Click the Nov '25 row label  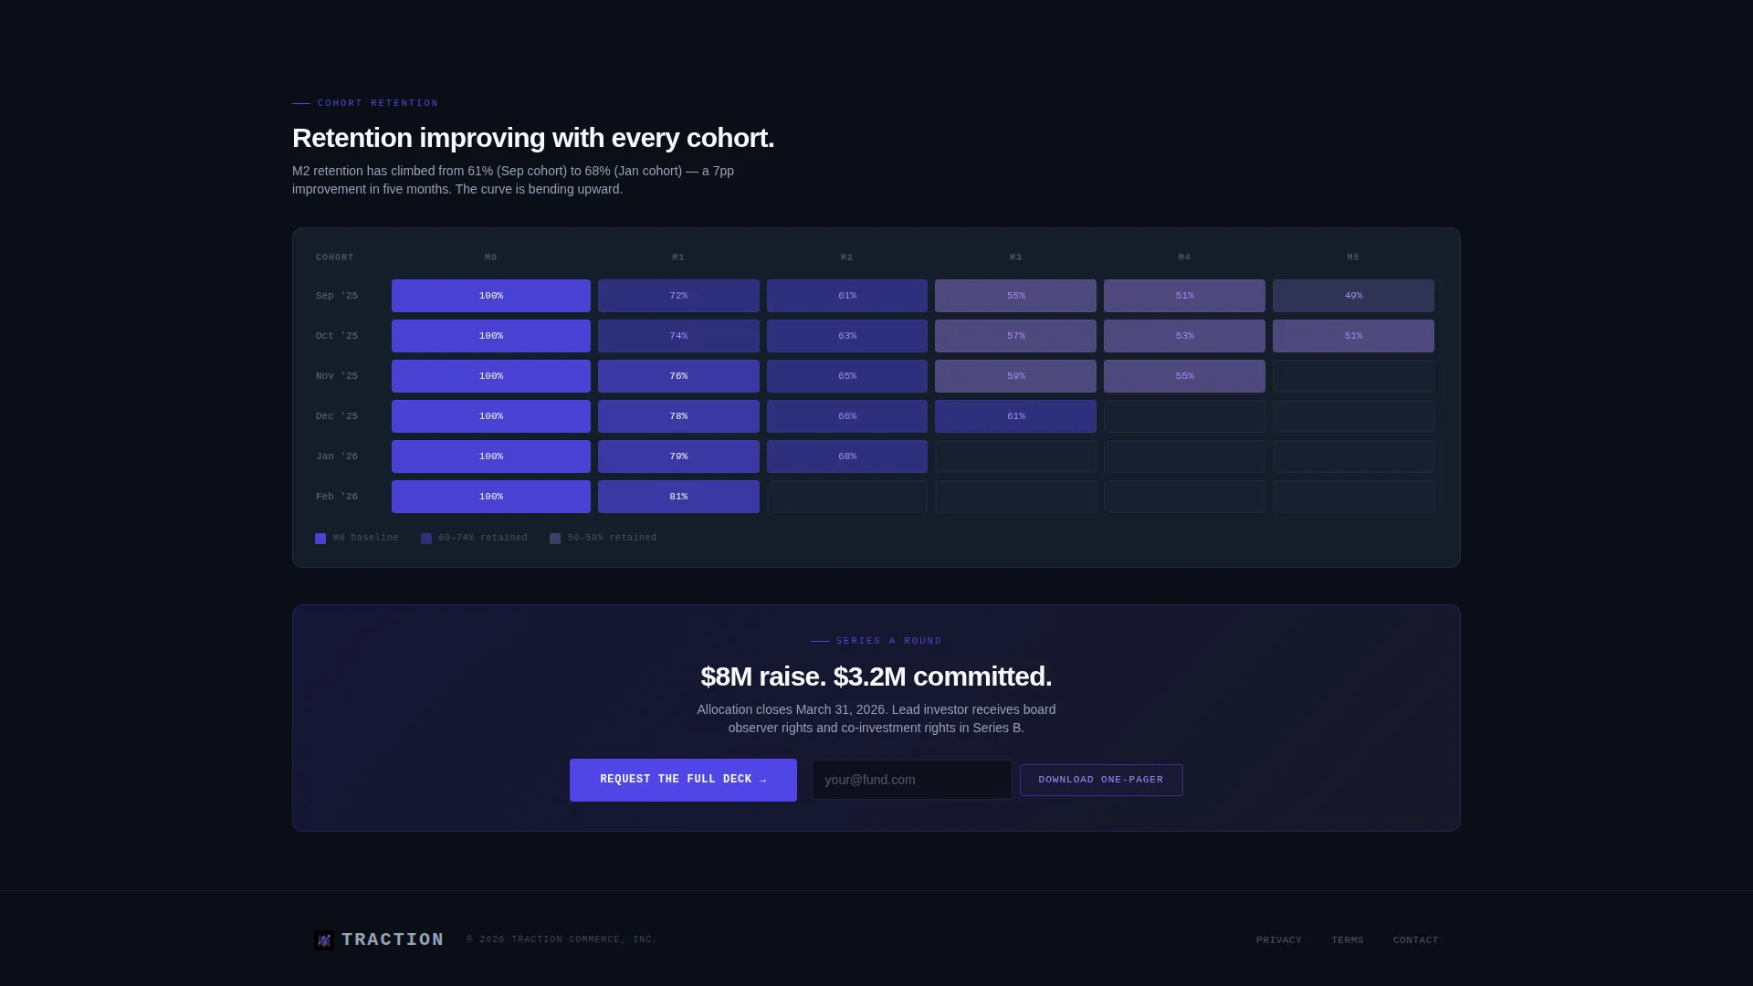[337, 376]
